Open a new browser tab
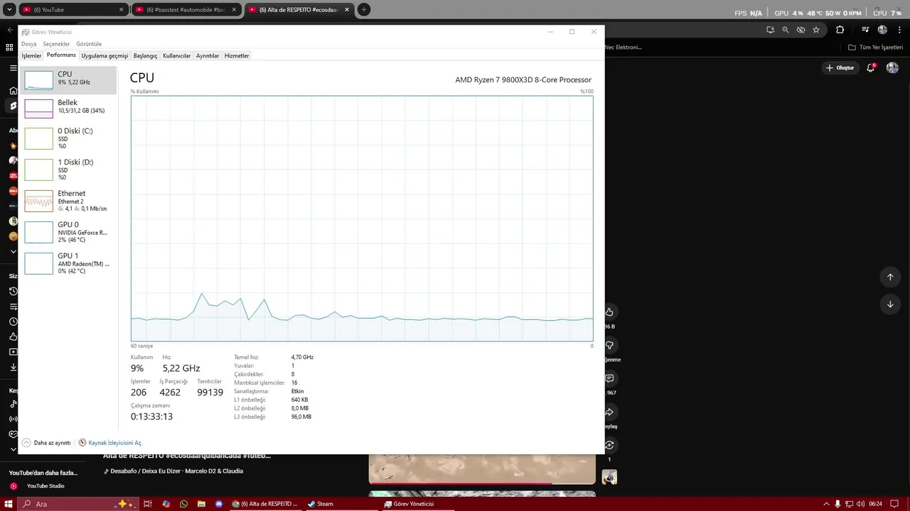The height and width of the screenshot is (511, 910). click(364, 10)
